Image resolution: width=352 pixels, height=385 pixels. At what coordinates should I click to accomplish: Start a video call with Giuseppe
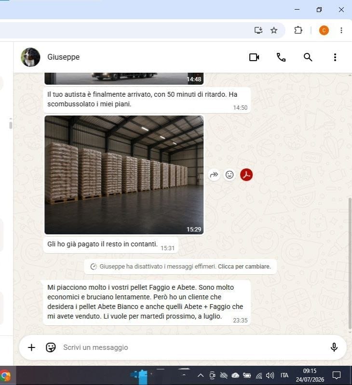tap(254, 57)
